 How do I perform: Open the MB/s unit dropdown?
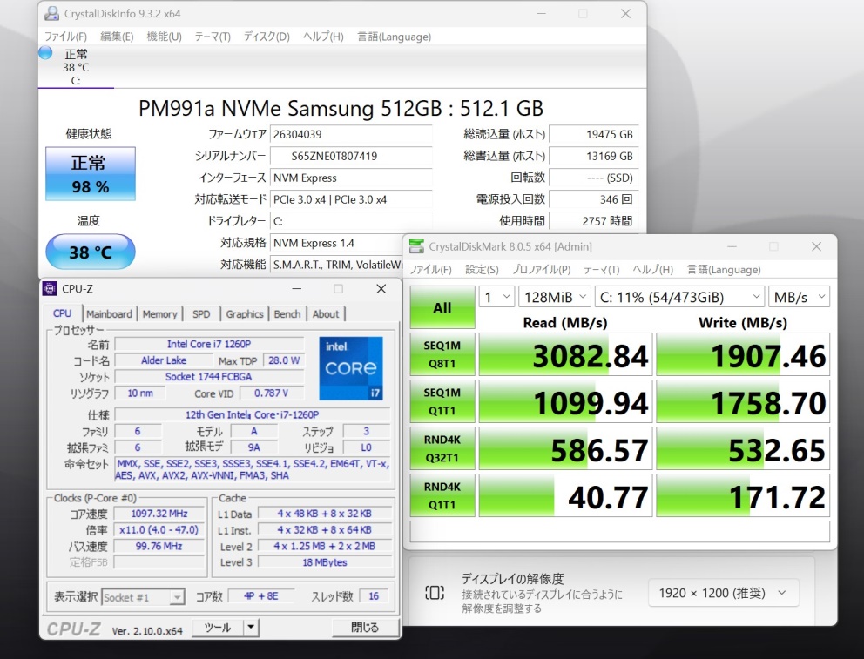pos(799,298)
